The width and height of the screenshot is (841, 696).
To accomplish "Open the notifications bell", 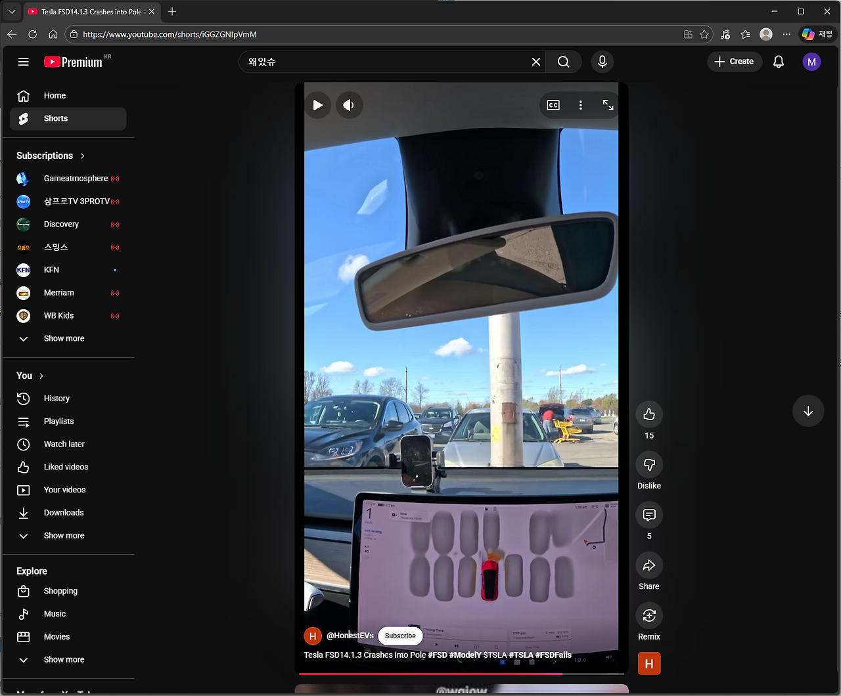I will (778, 61).
